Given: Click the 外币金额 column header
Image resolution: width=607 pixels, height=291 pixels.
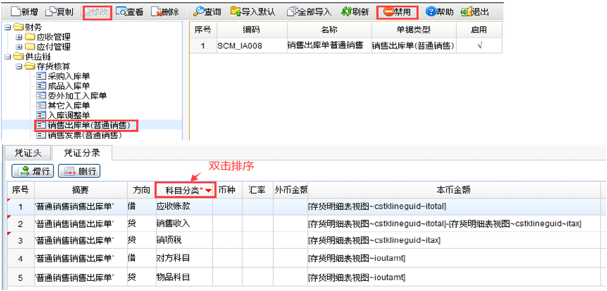Looking at the screenshot, I should (290, 190).
